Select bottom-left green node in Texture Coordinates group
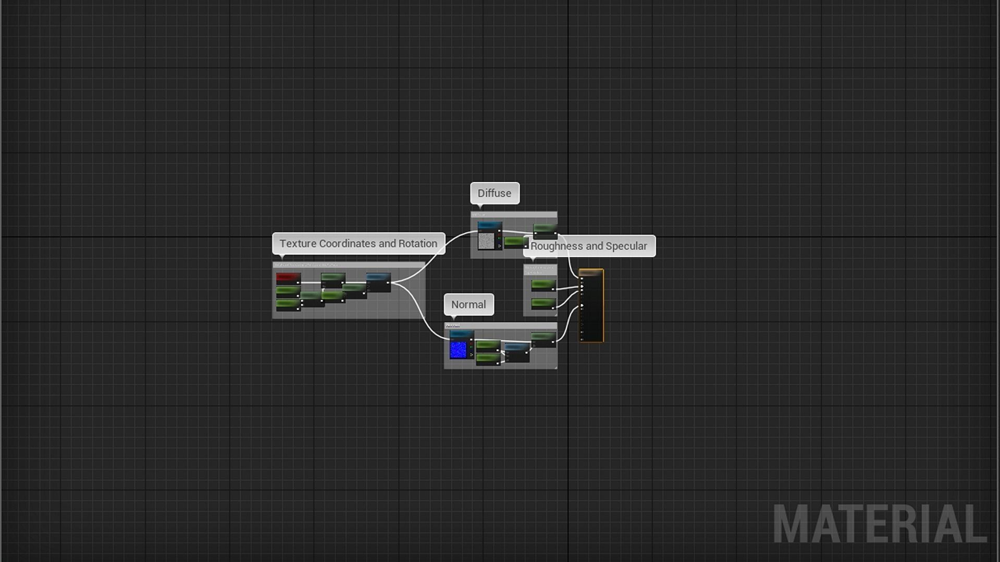 288,304
